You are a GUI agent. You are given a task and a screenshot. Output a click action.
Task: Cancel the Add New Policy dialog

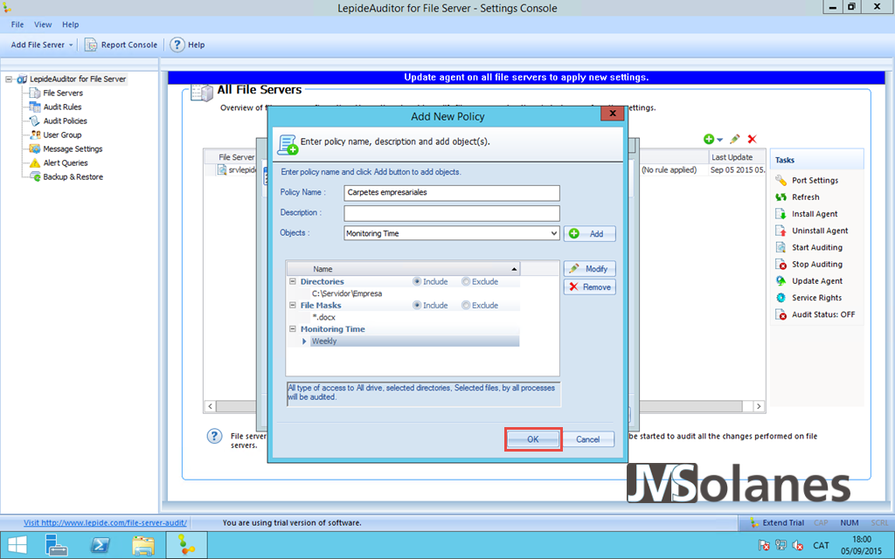click(x=588, y=439)
